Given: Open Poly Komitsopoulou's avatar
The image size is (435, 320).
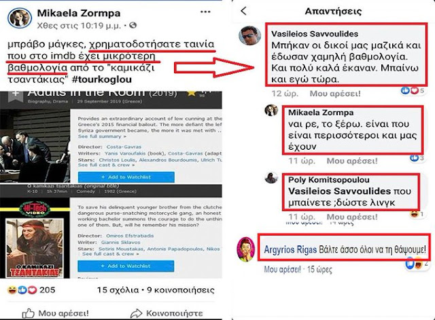Looking at the screenshot, I should pyautogui.click(x=271, y=178).
